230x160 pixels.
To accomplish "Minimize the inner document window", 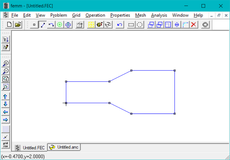I will 212,15.
